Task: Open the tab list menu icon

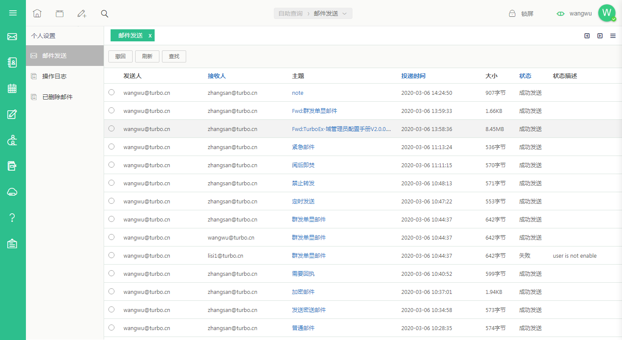Action: pos(613,36)
